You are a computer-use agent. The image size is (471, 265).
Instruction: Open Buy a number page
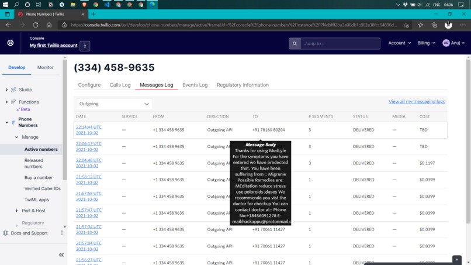(39, 177)
